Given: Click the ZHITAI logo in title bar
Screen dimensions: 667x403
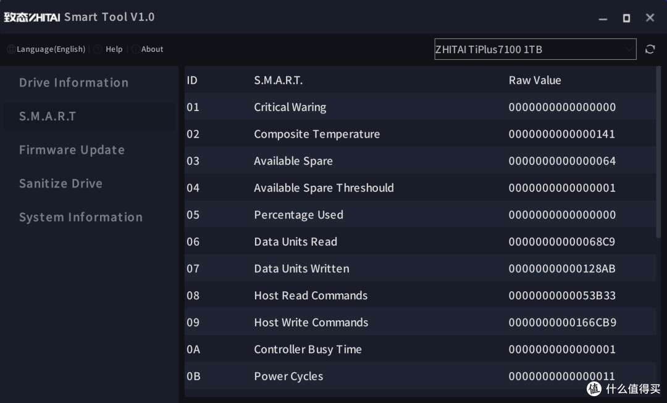Looking at the screenshot, I should point(32,17).
